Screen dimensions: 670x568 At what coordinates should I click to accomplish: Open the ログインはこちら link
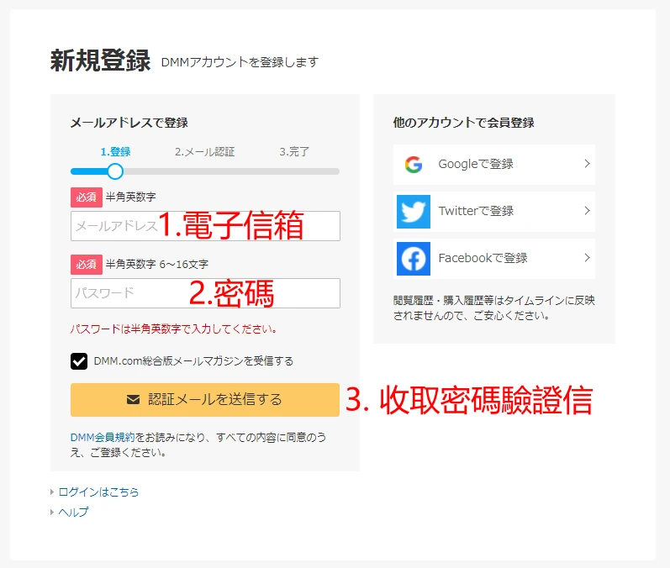tap(98, 492)
